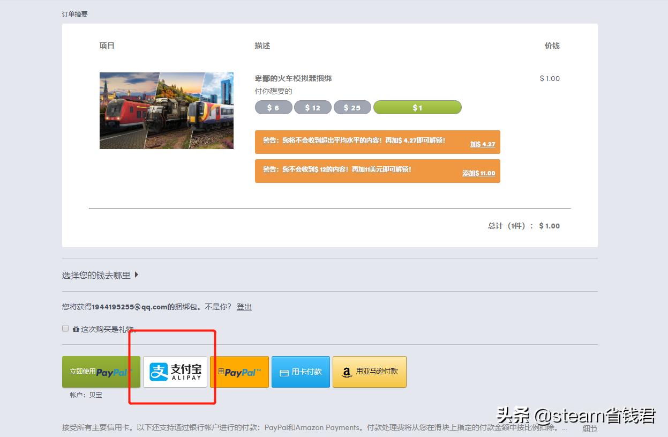The width and height of the screenshot is (668, 437).
Task: Select the $25 payment amount
Action: 352,107
